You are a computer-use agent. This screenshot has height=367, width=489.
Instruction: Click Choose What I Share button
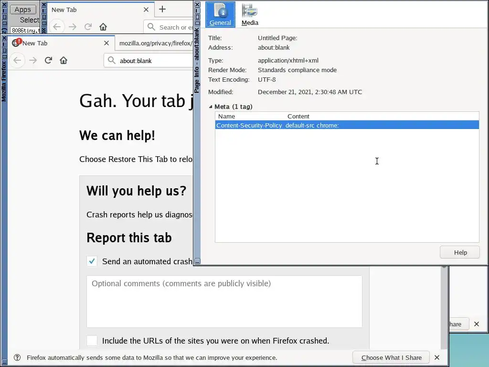coord(391,357)
